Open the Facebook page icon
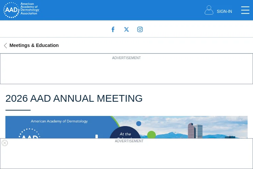Image resolution: width=253 pixels, height=169 pixels. (x=113, y=29)
